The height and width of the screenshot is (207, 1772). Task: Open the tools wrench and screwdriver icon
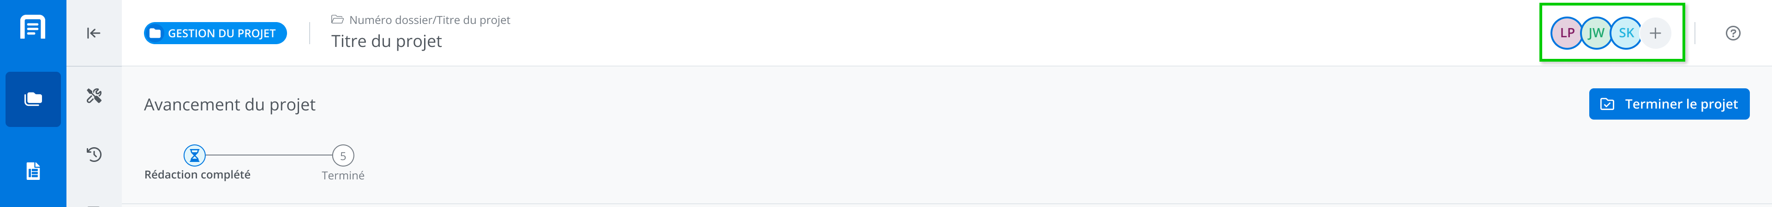tap(94, 96)
